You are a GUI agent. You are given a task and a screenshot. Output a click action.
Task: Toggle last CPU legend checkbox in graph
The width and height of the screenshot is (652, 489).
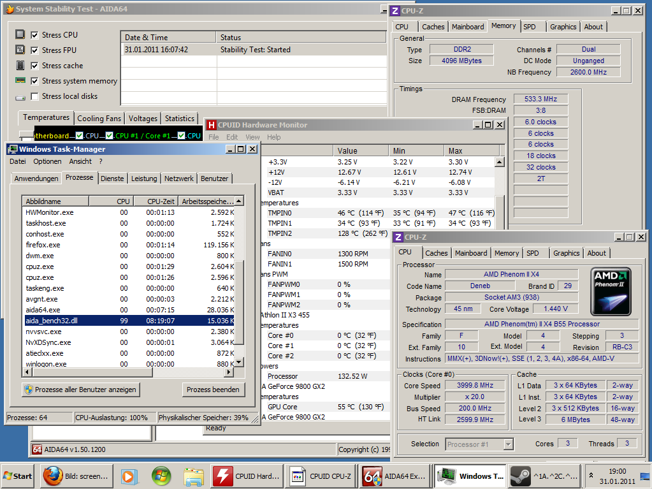coord(181,136)
